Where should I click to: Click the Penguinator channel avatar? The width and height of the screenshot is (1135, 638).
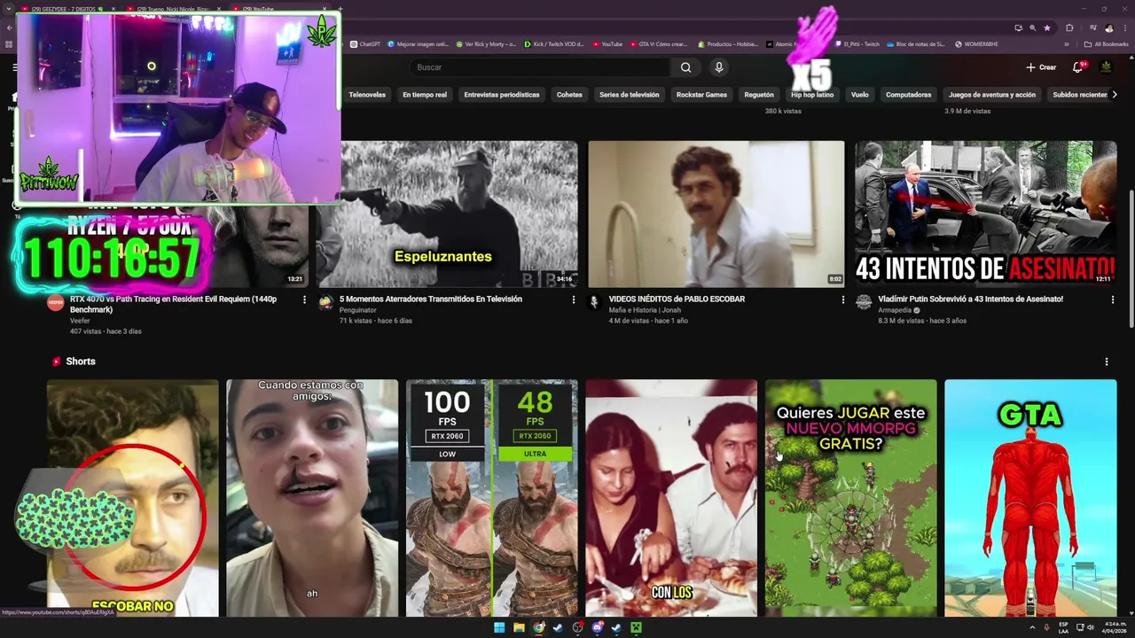tap(325, 302)
